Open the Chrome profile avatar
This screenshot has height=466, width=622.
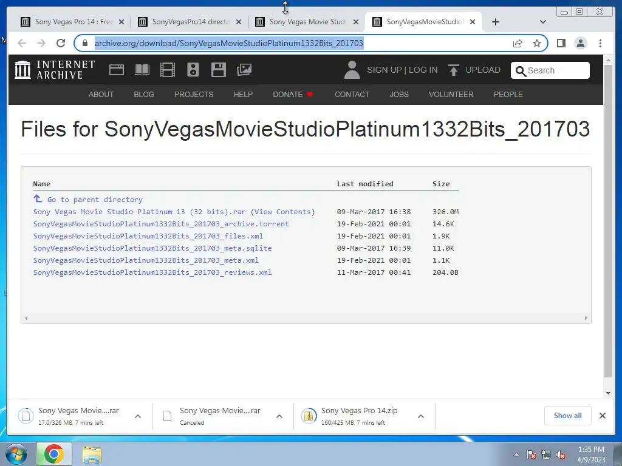click(x=580, y=43)
